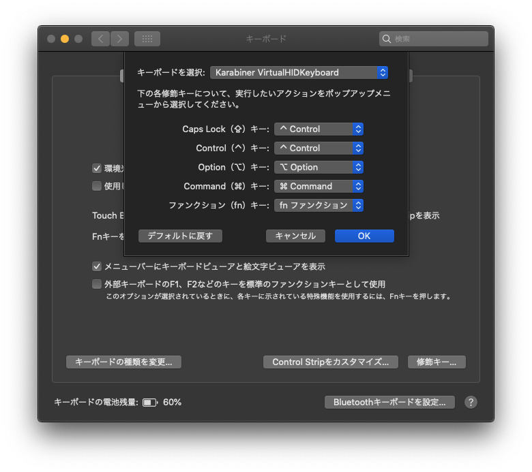Show all preferences grid icon
This screenshot has width=532, height=472.
tap(147, 39)
